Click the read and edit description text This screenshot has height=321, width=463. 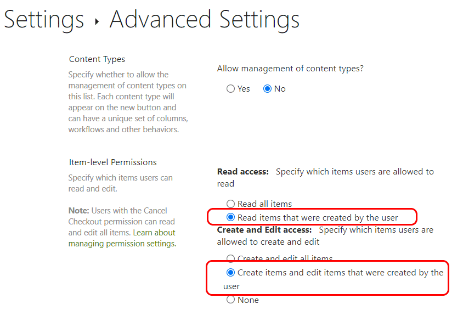(120, 183)
